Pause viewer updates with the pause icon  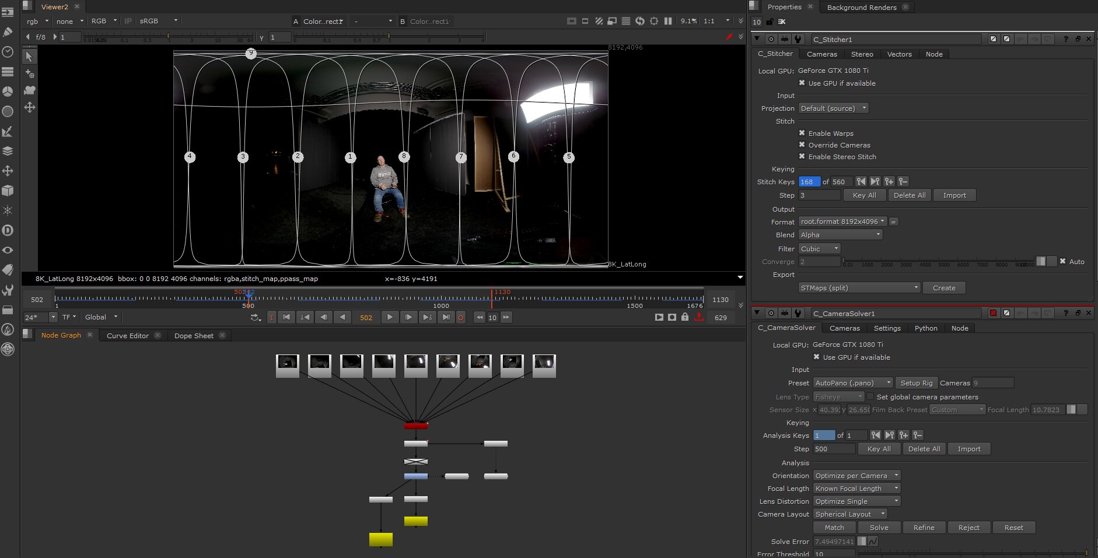pyautogui.click(x=668, y=21)
